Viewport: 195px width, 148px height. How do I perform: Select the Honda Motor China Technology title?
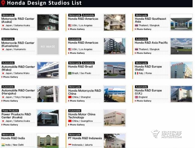coord(82,116)
